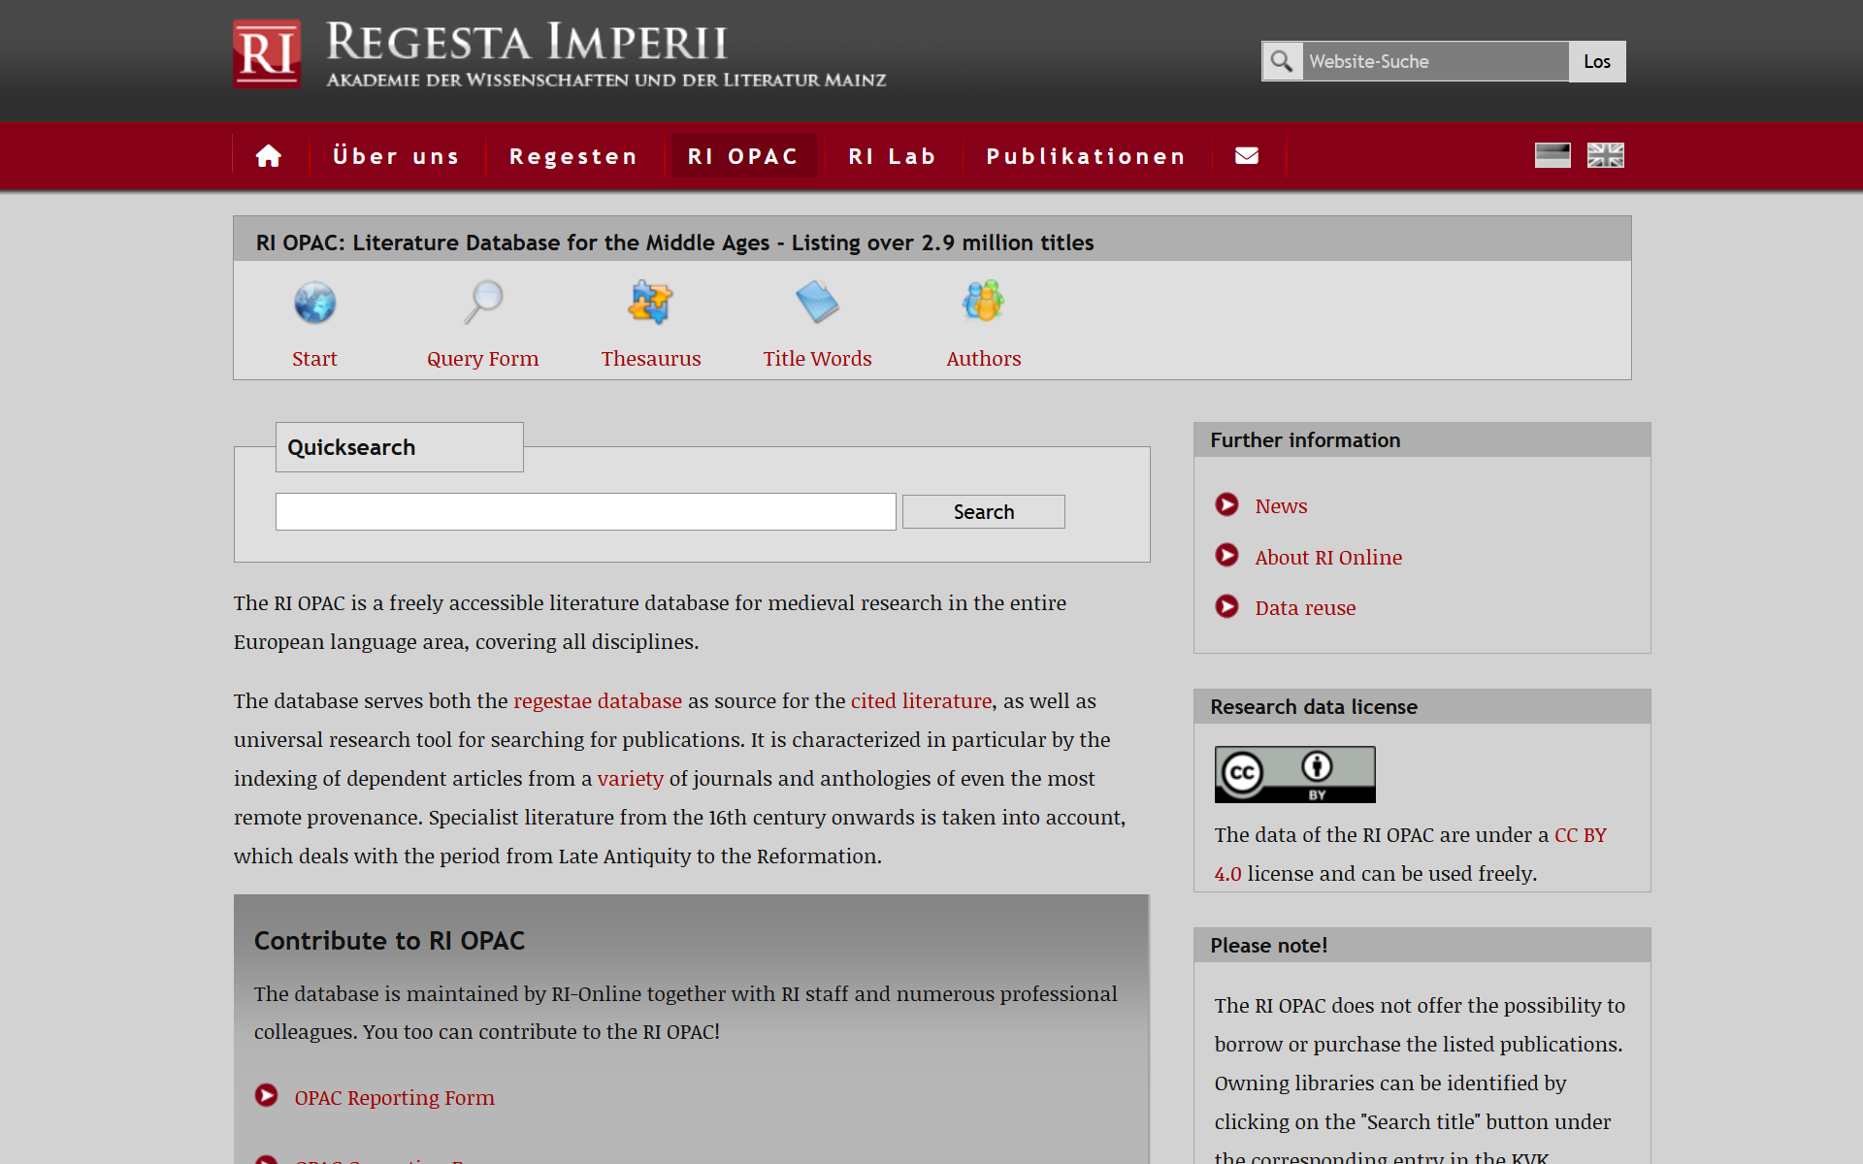Screen dimensions: 1863x1164
Task: Open the Data reuse link
Action: (1305, 608)
